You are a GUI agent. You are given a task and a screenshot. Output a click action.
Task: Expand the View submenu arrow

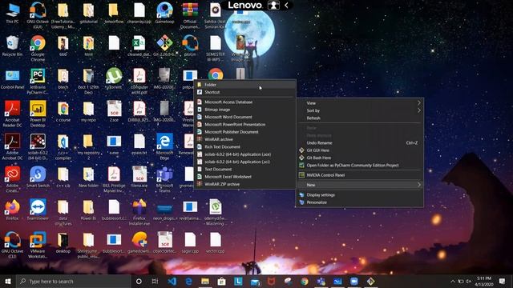[418, 103]
